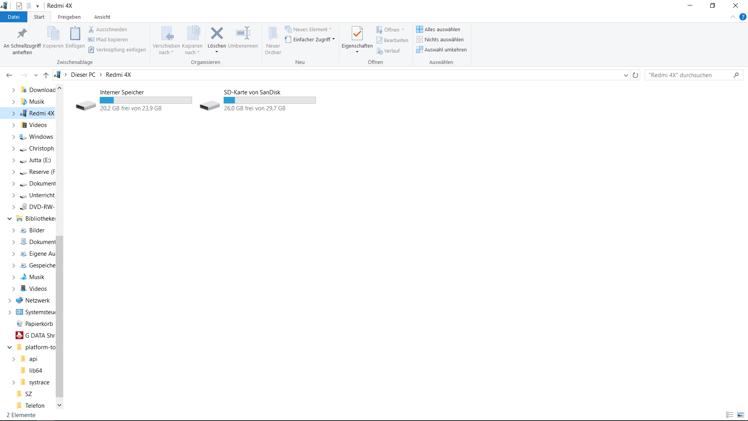This screenshot has width=748, height=421.
Task: Switch to the Freigeben ribbon tab
Action: pos(69,17)
